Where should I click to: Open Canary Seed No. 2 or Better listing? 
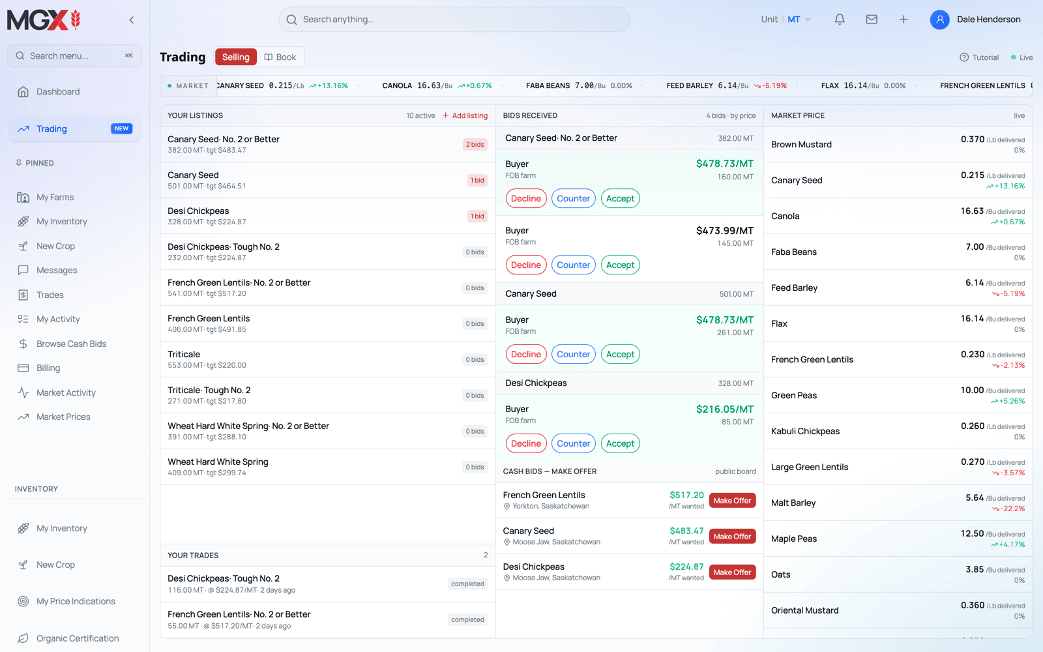(328, 144)
